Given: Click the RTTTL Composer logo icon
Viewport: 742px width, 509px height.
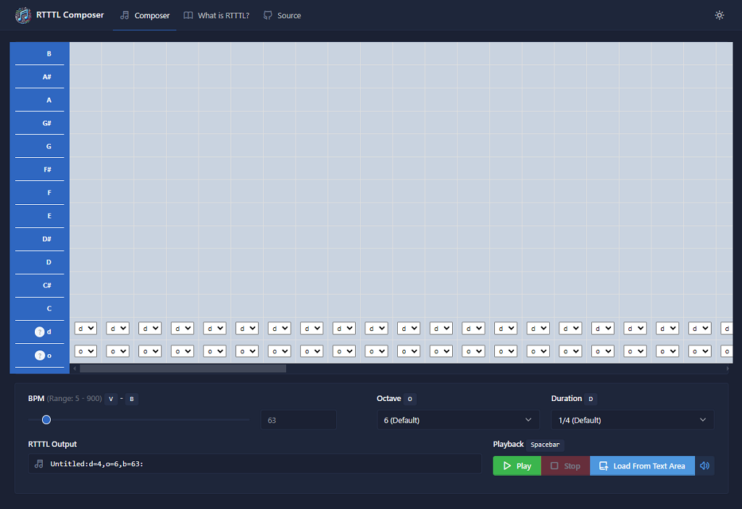Looking at the screenshot, I should (x=23, y=15).
